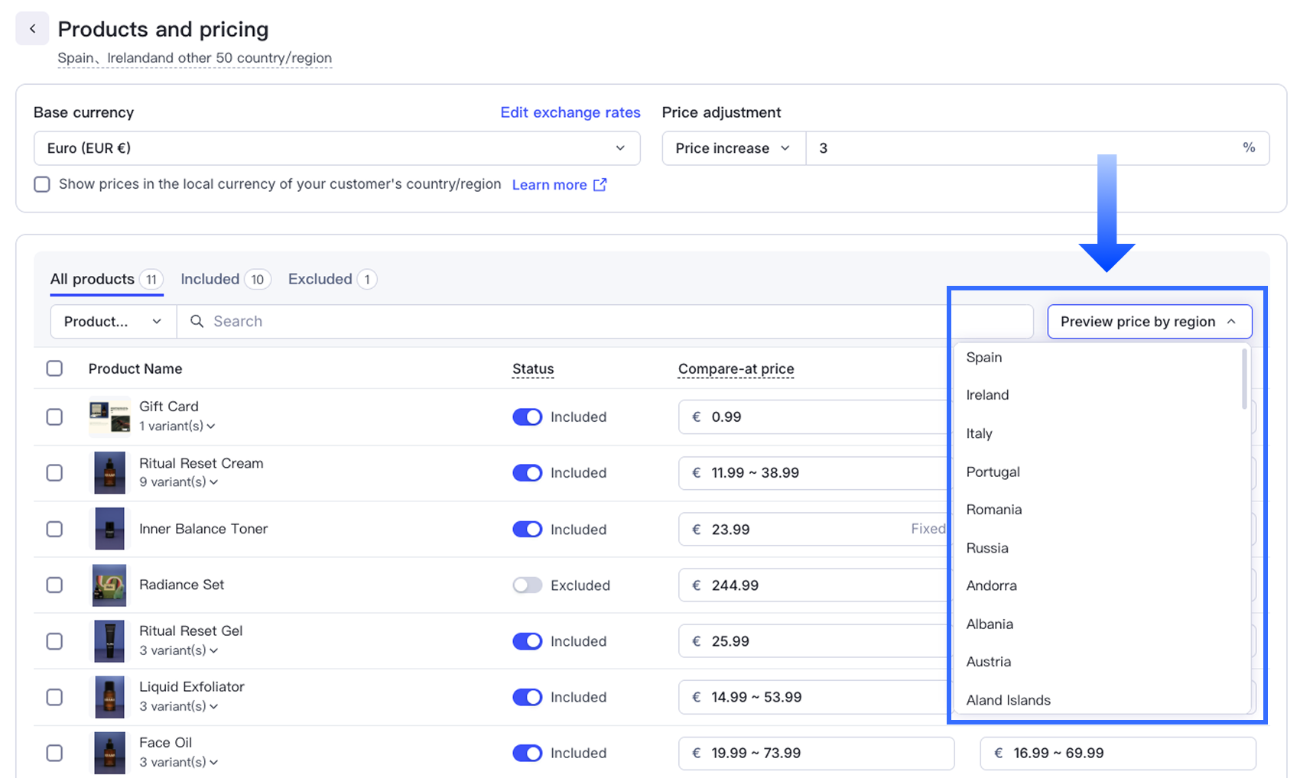Select all products with header checkbox
1300x778 pixels.
54,368
